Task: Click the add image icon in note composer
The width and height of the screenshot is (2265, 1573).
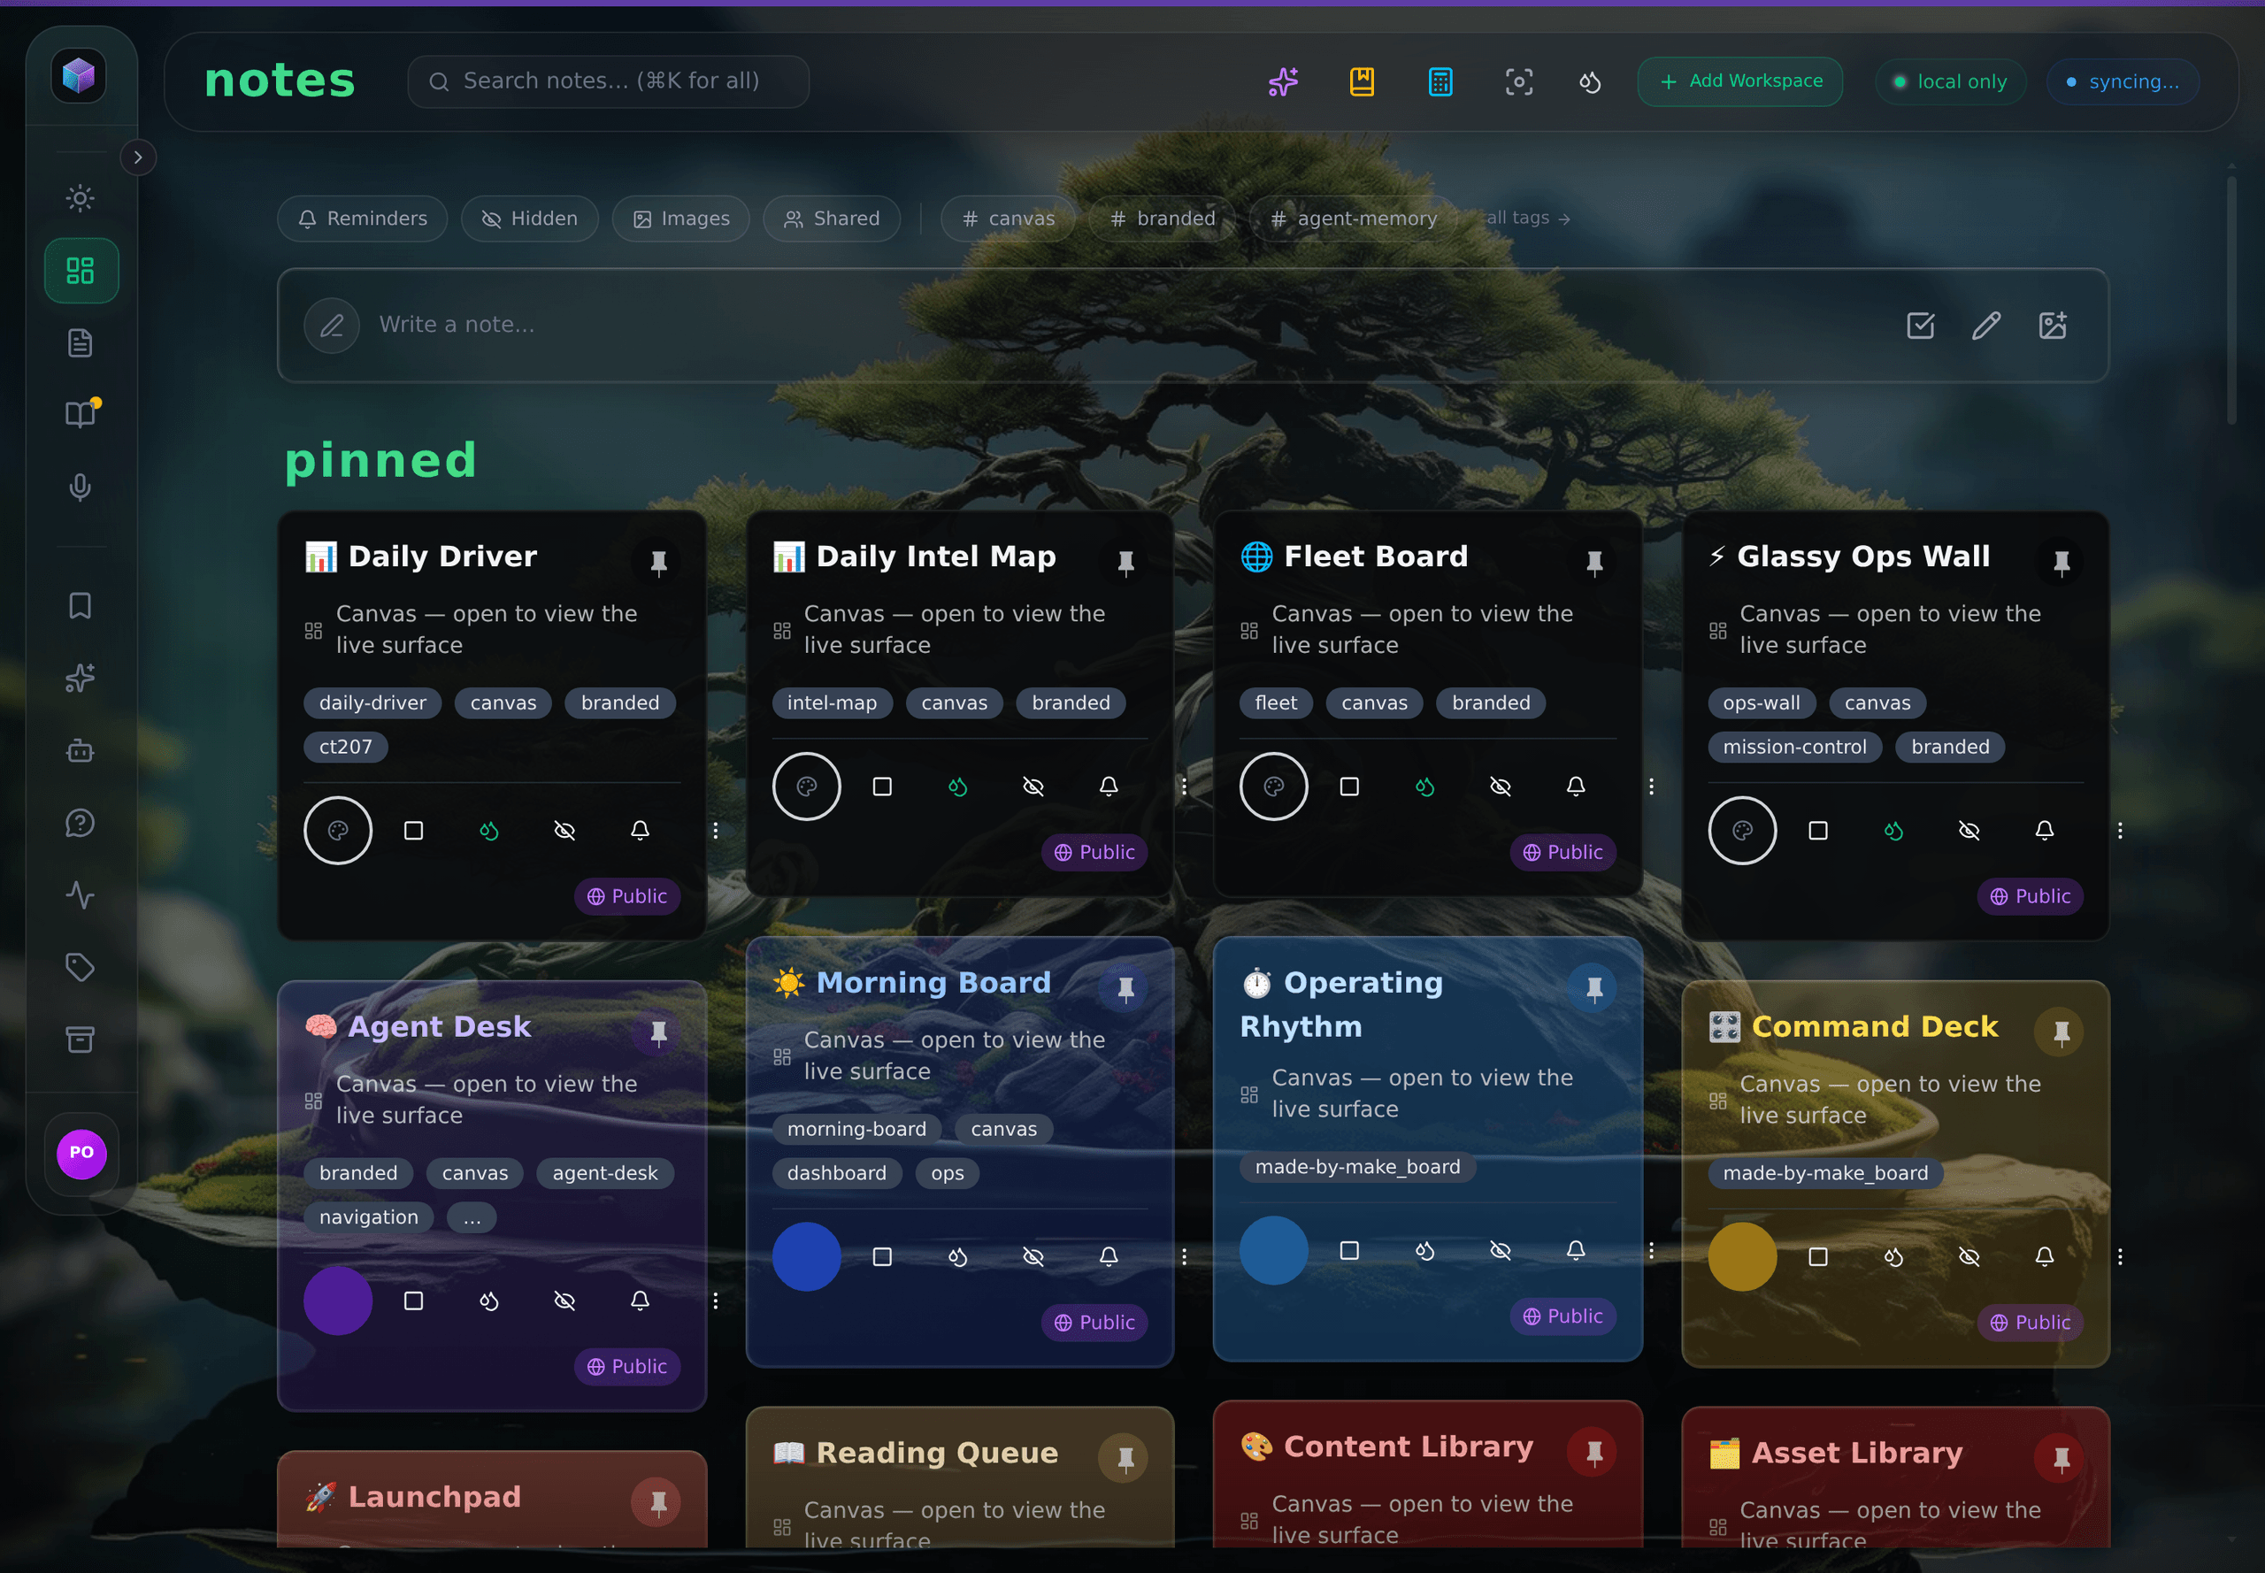Action: [2052, 326]
